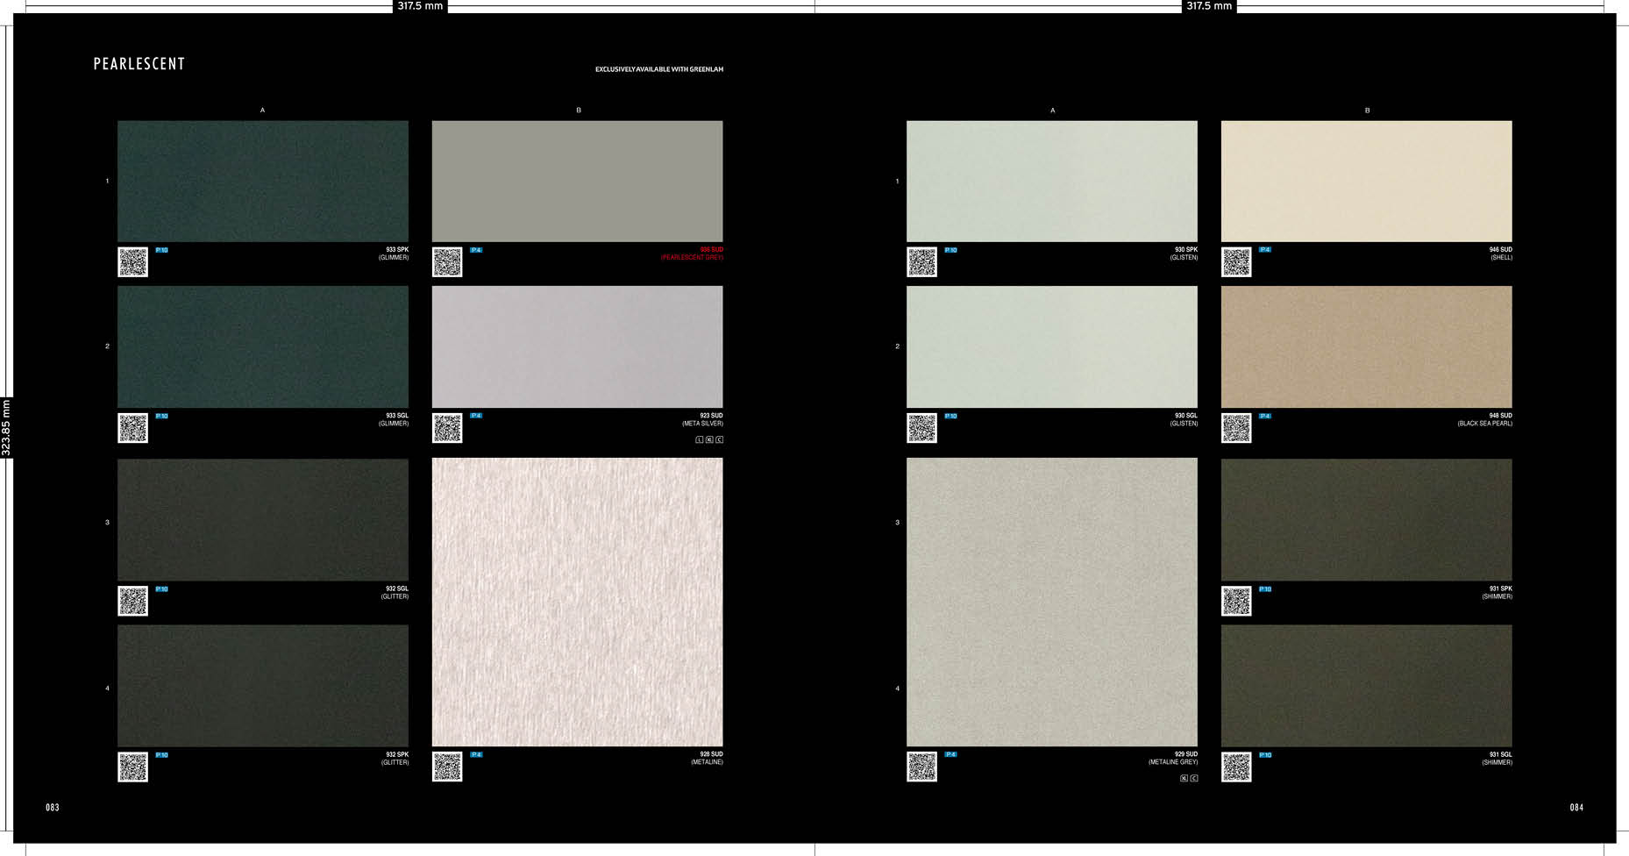Click the 'L' box icon under Meta Silver
This screenshot has width=1629, height=856.
[x=700, y=439]
